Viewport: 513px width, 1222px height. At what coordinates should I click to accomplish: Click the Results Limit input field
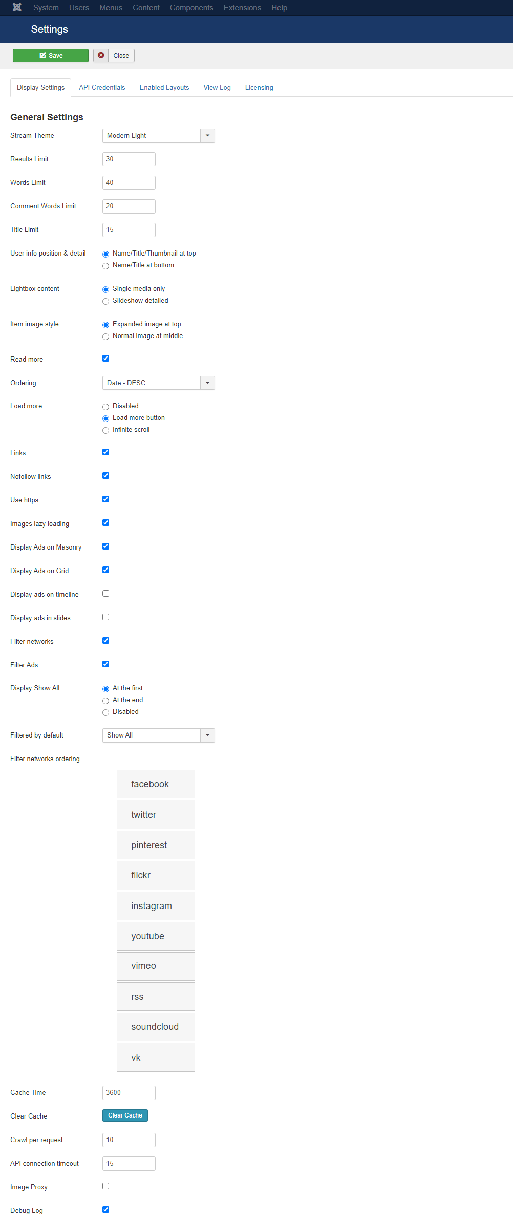pyautogui.click(x=129, y=159)
